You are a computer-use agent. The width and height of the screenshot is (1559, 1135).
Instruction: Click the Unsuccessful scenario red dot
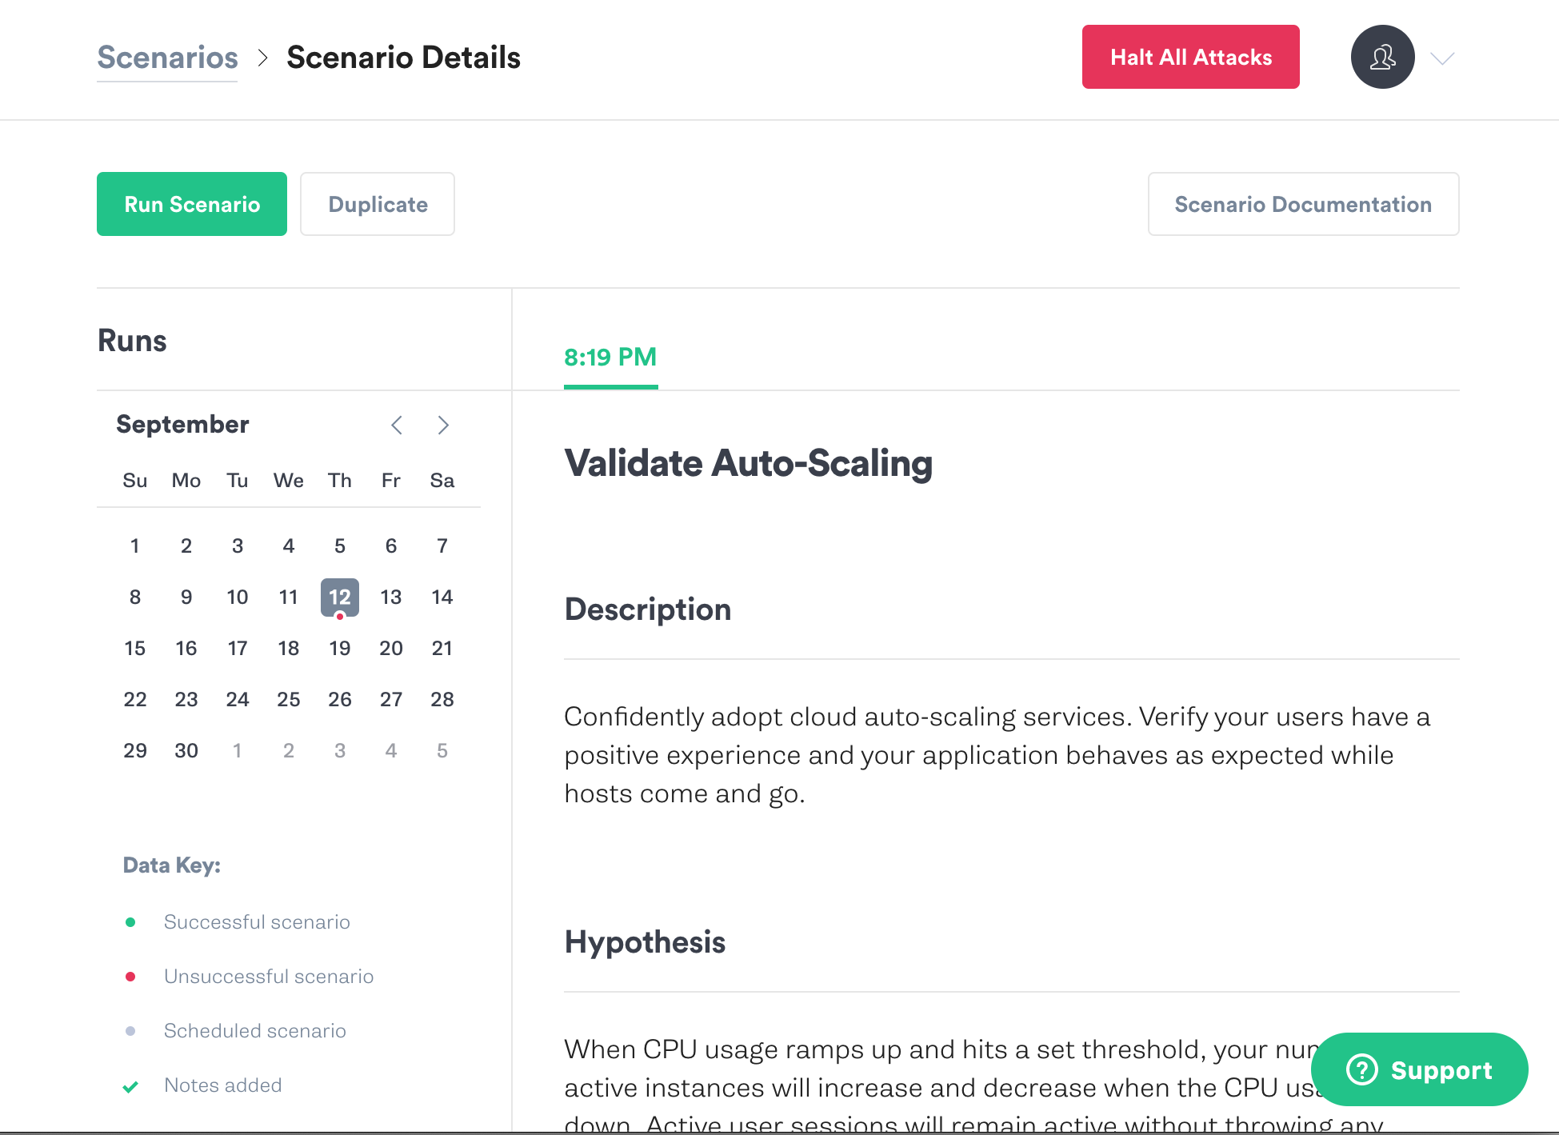pyautogui.click(x=130, y=977)
